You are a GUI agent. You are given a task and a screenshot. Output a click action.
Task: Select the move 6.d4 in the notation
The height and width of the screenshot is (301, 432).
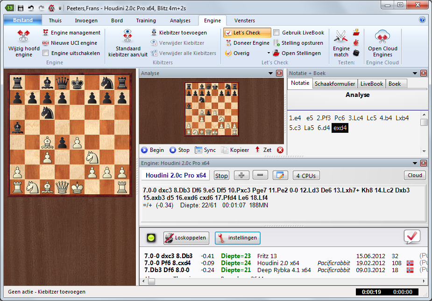(324, 128)
